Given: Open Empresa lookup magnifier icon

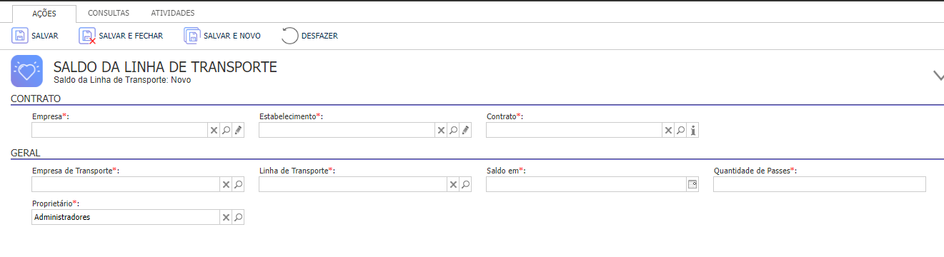Looking at the screenshot, I should pyautogui.click(x=226, y=130).
